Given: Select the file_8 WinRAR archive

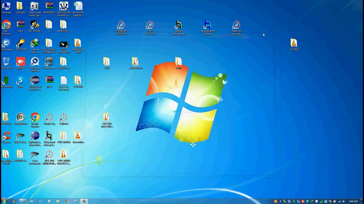Looking at the screenshot, I should click(x=49, y=82).
